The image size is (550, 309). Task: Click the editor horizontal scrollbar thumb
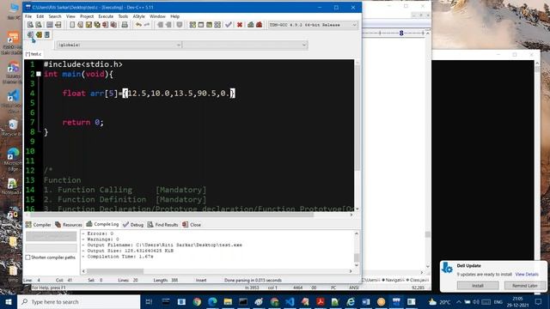172,215
